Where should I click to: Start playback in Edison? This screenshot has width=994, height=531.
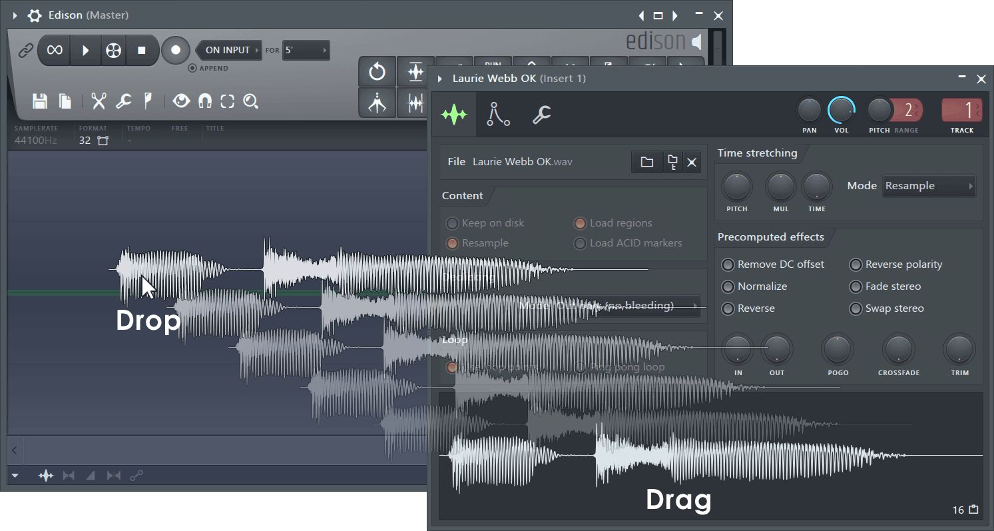click(85, 51)
